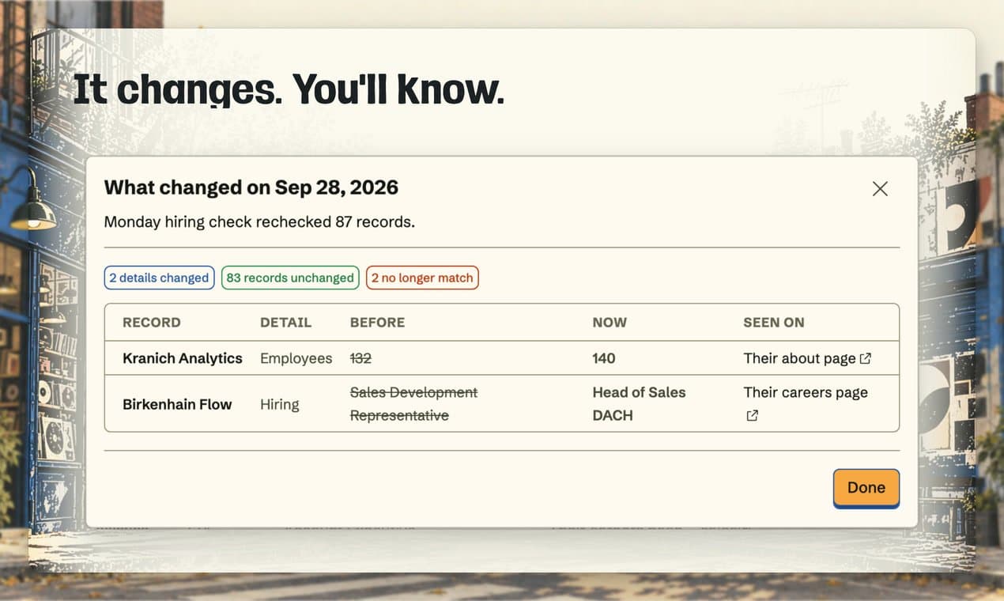
Task: Click the BEFORE column header
Action: pos(378,323)
